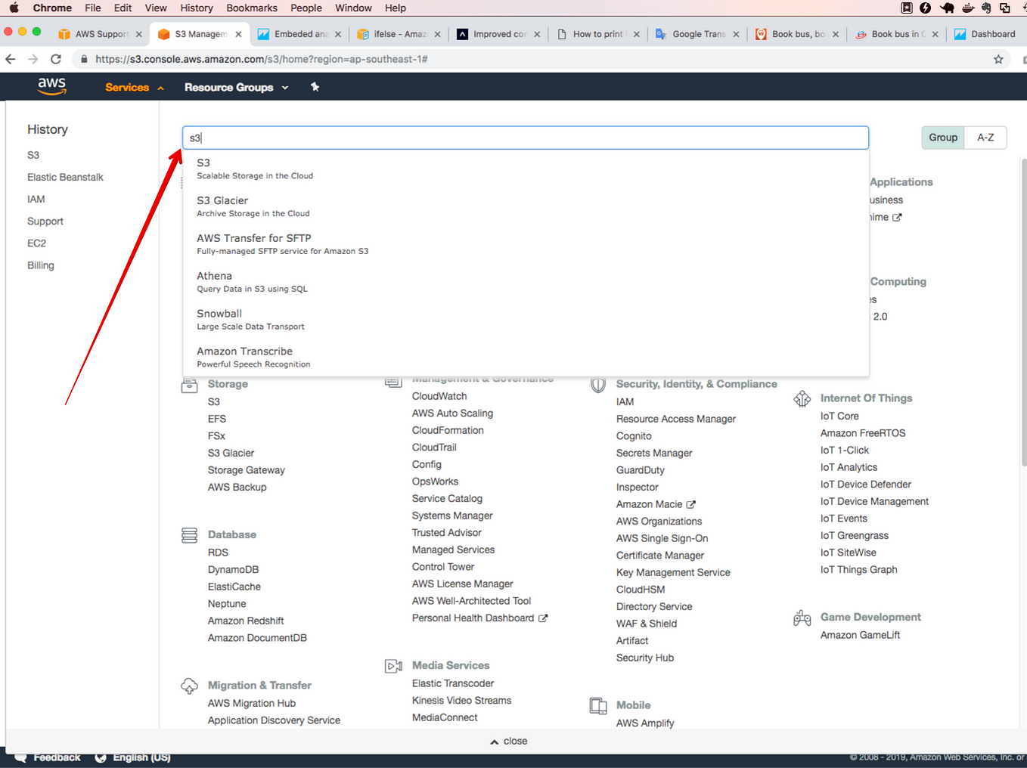Select AWS Transfer for SFTP suggestion
The image size is (1027, 768).
[526, 244]
